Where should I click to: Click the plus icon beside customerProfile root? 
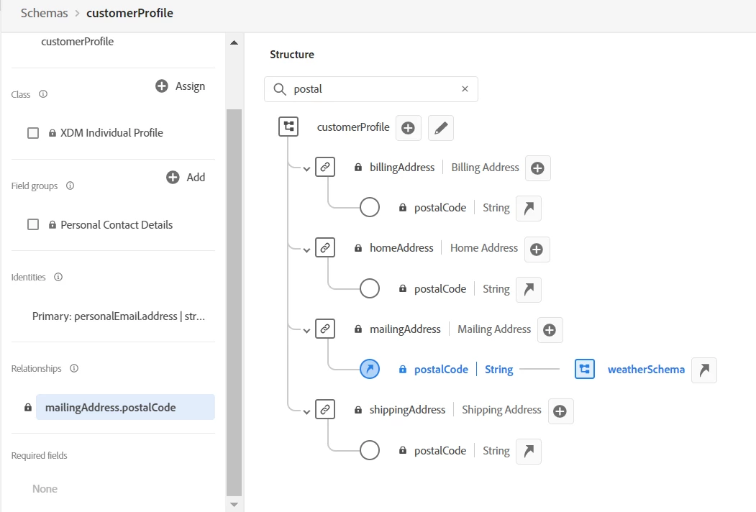(408, 128)
